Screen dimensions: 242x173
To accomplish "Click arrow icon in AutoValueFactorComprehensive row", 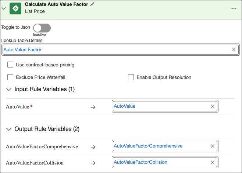I will (93, 147).
